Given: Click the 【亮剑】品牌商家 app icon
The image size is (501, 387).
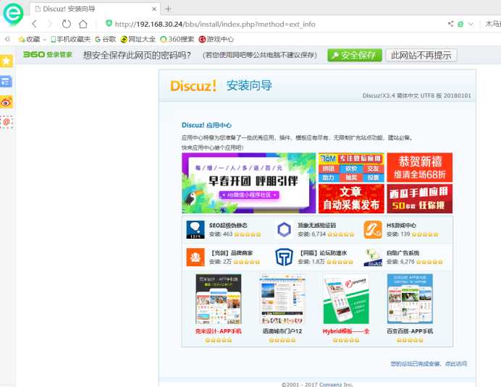Looking at the screenshot, I should (x=195, y=258).
